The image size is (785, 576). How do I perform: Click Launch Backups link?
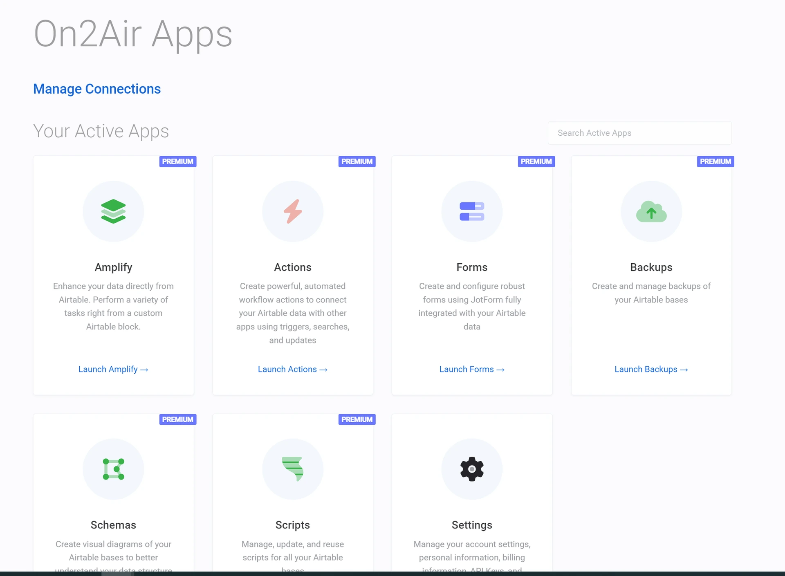pyautogui.click(x=651, y=369)
